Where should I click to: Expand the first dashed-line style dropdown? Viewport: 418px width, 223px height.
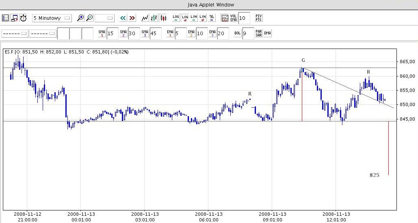tap(15, 33)
